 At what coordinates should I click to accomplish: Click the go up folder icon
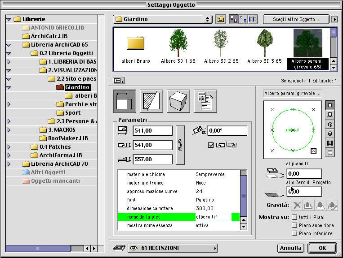(220, 19)
